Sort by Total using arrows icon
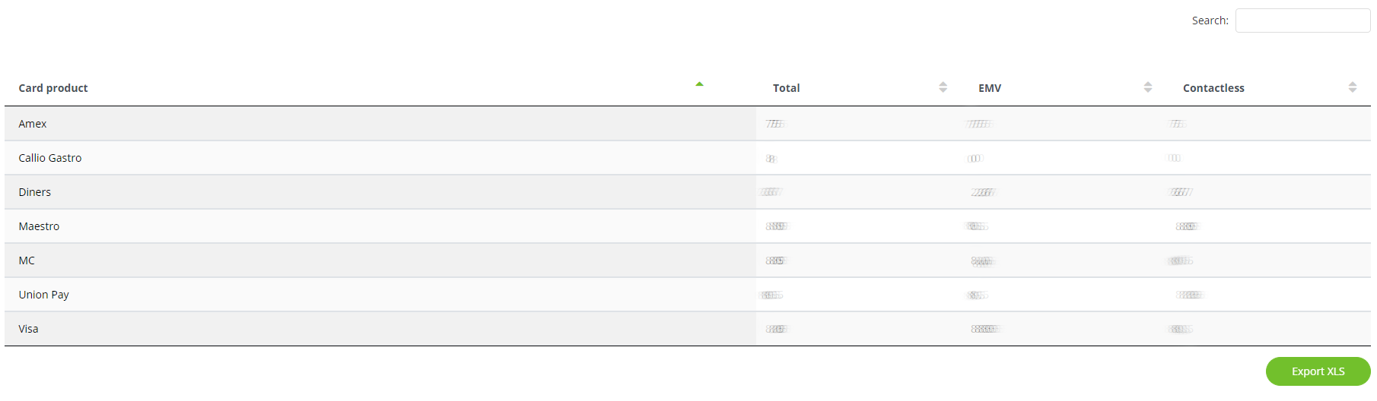Image resolution: width=1377 pixels, height=401 pixels. (943, 87)
